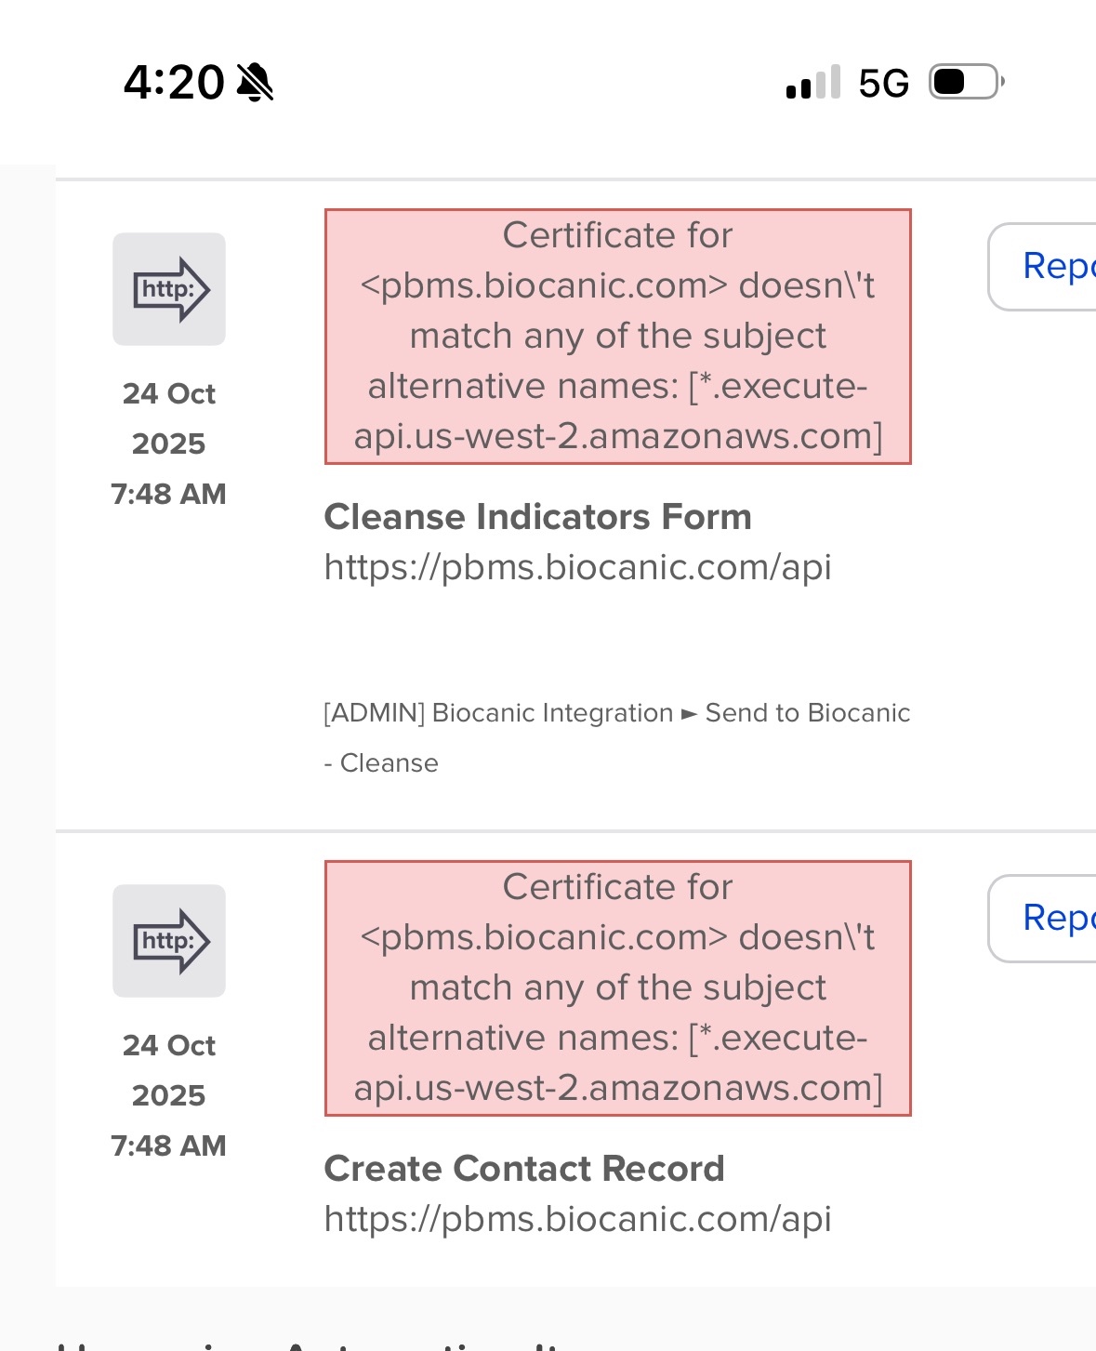
Task: Select the certificate error above Create Contact Record
Action: (617, 987)
